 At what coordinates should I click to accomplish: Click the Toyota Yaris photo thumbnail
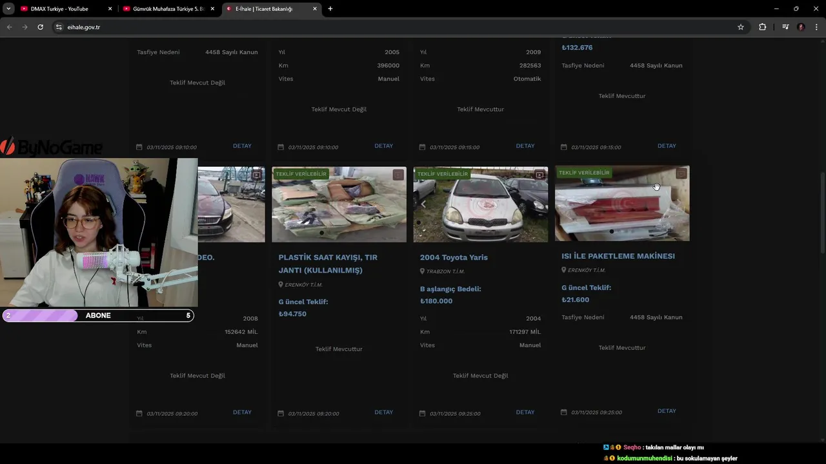pos(481,204)
